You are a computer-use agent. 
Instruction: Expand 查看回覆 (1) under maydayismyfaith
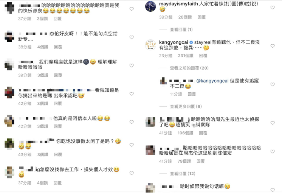coord(181,30)
